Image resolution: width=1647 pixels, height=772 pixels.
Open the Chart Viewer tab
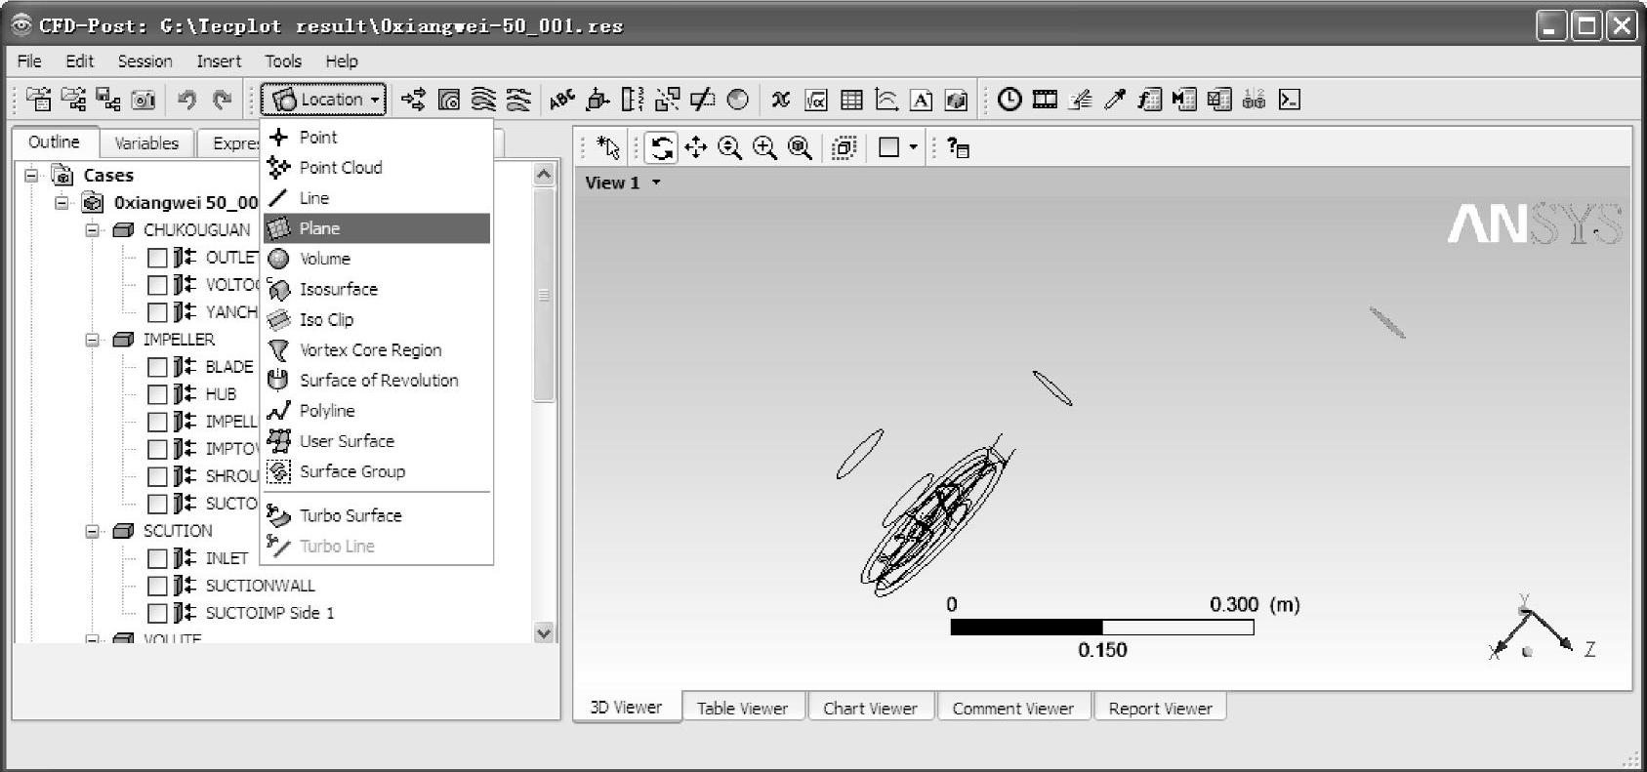coord(869,709)
